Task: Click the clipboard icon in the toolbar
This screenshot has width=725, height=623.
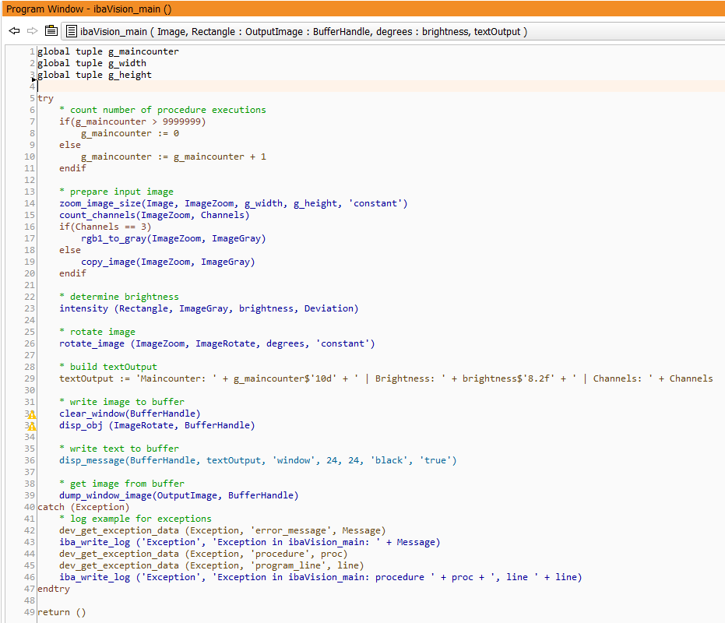Action: coord(51,31)
